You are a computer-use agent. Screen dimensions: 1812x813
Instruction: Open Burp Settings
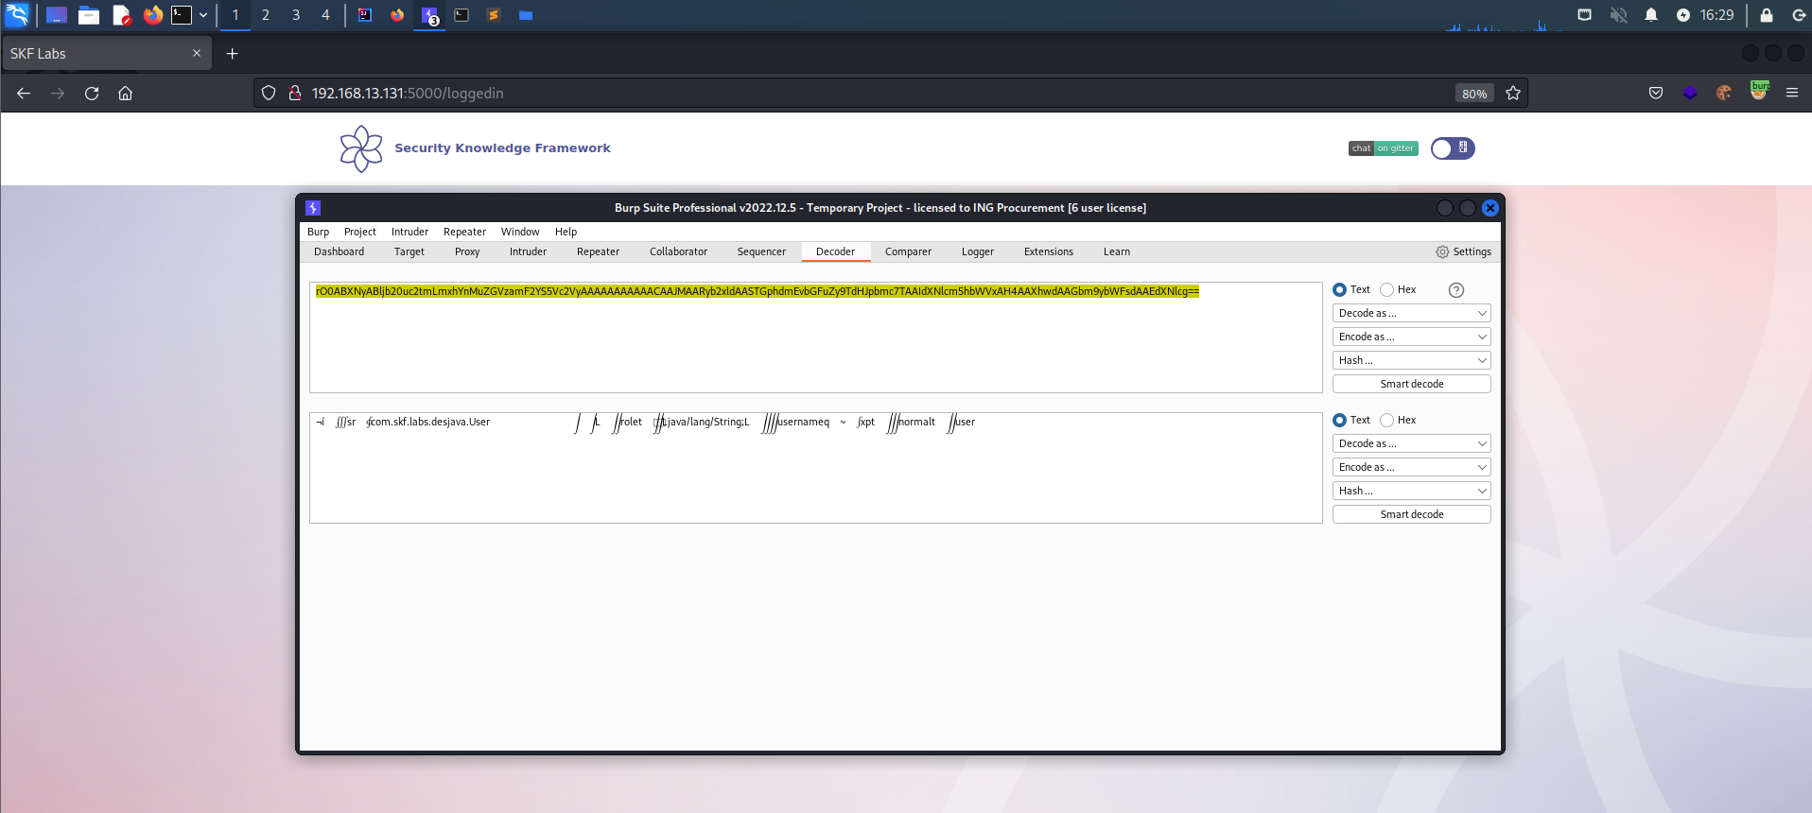coord(1463,251)
